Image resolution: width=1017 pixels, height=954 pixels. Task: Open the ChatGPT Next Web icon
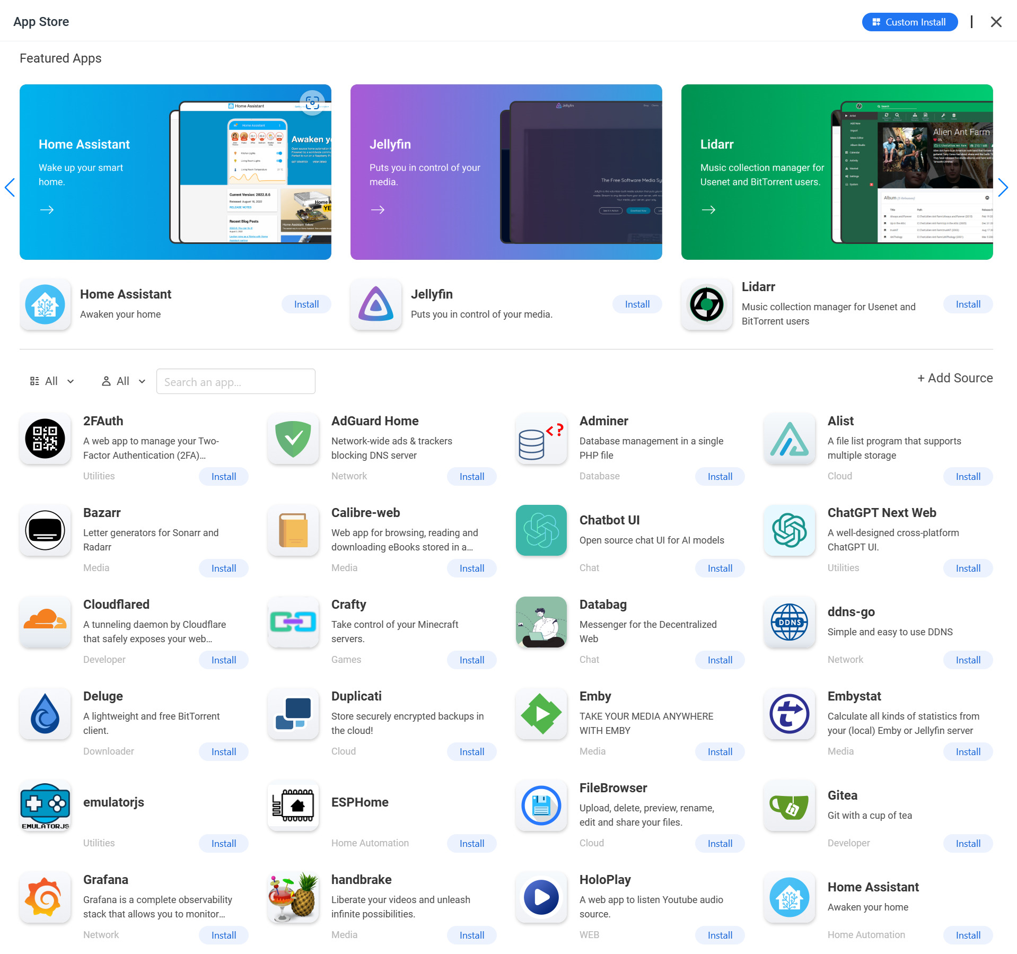coord(790,530)
